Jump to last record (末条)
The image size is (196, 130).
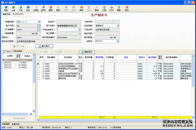point(28,8)
